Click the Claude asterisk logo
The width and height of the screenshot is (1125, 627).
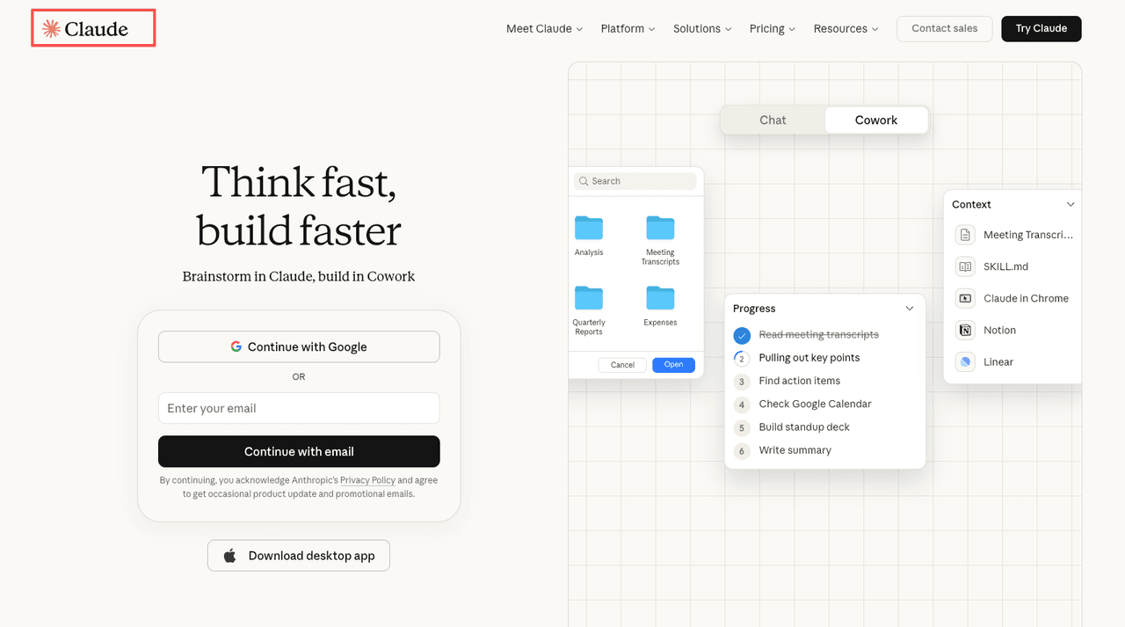pos(51,27)
